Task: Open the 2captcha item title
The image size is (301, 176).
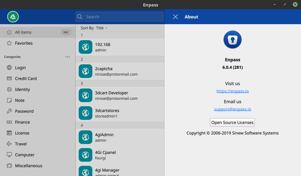Action: click(104, 69)
